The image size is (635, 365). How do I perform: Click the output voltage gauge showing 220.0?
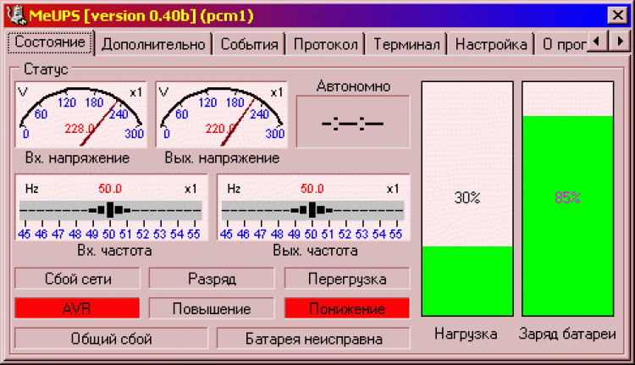pos(222,114)
